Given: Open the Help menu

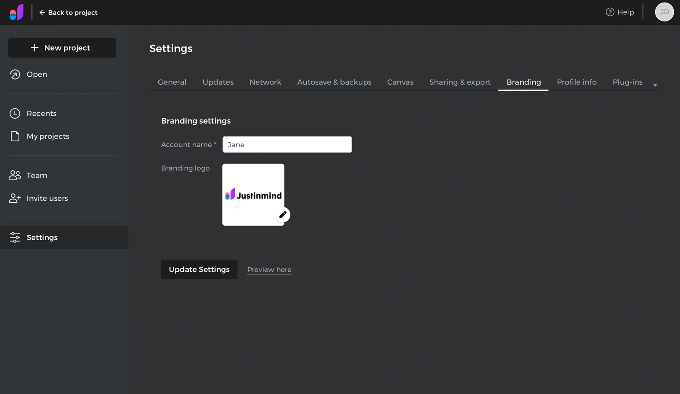Looking at the screenshot, I should click(620, 12).
